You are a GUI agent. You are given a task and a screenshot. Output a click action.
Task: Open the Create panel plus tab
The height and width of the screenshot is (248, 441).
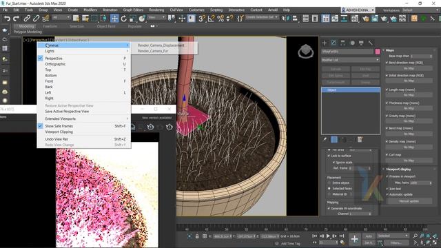[325, 43]
